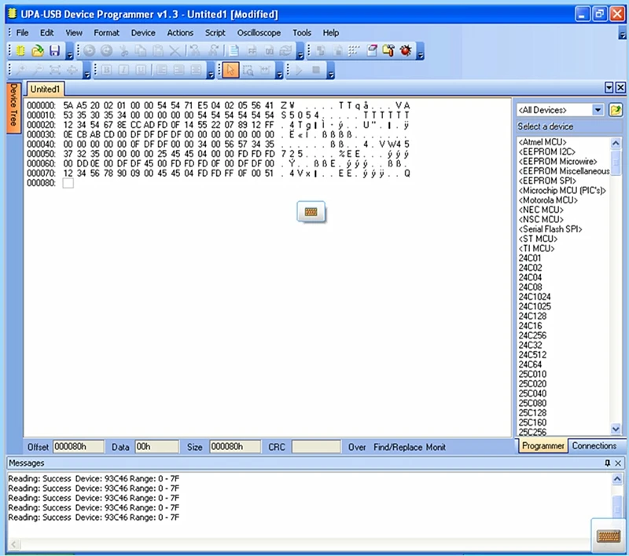Click the Run script play icon
This screenshot has height=556, width=629.
(x=299, y=70)
